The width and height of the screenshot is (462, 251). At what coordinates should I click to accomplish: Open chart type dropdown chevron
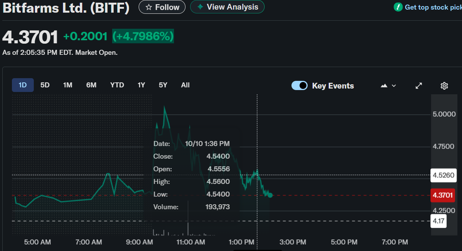tap(394, 86)
